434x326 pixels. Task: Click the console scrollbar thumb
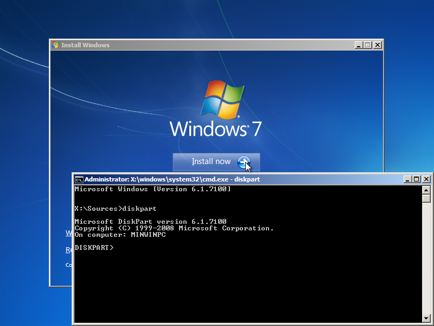426,198
